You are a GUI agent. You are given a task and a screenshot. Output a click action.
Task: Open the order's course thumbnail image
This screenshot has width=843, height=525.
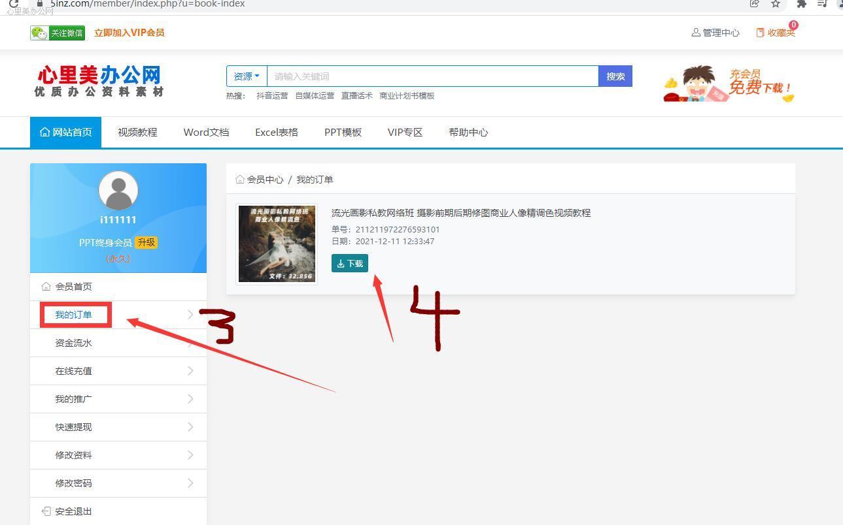click(x=277, y=244)
